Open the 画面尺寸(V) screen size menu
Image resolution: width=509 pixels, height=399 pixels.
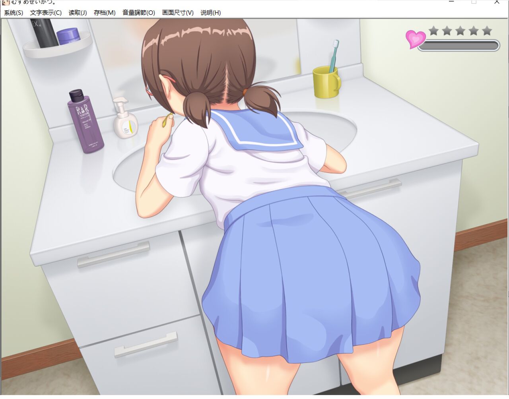pos(177,13)
